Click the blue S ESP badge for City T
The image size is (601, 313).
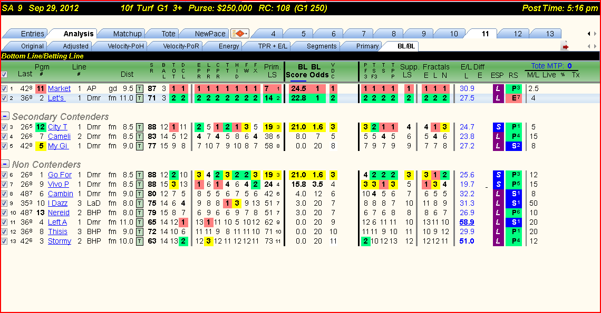[x=498, y=127]
